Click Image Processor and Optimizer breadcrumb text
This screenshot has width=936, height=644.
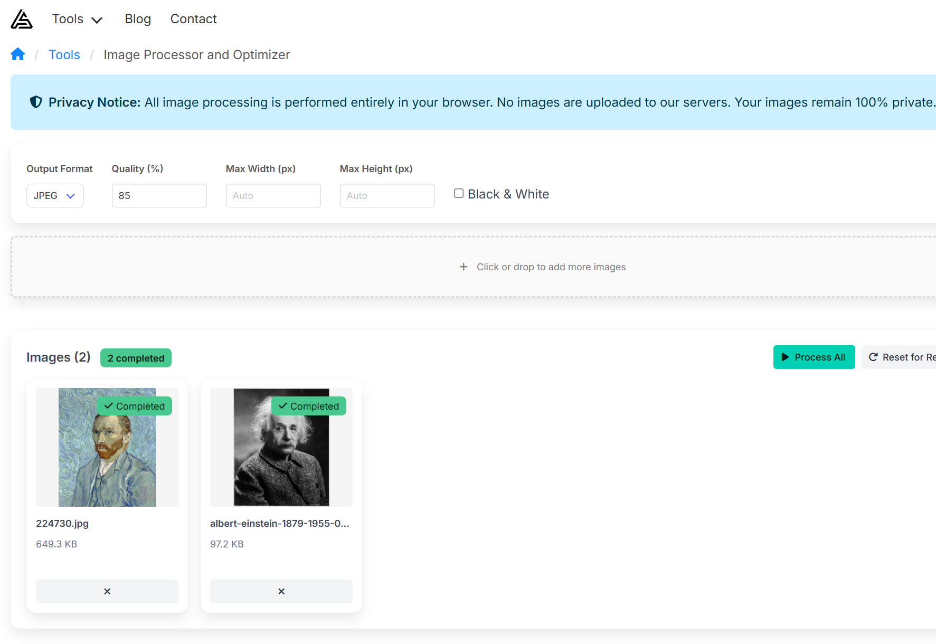coord(196,55)
